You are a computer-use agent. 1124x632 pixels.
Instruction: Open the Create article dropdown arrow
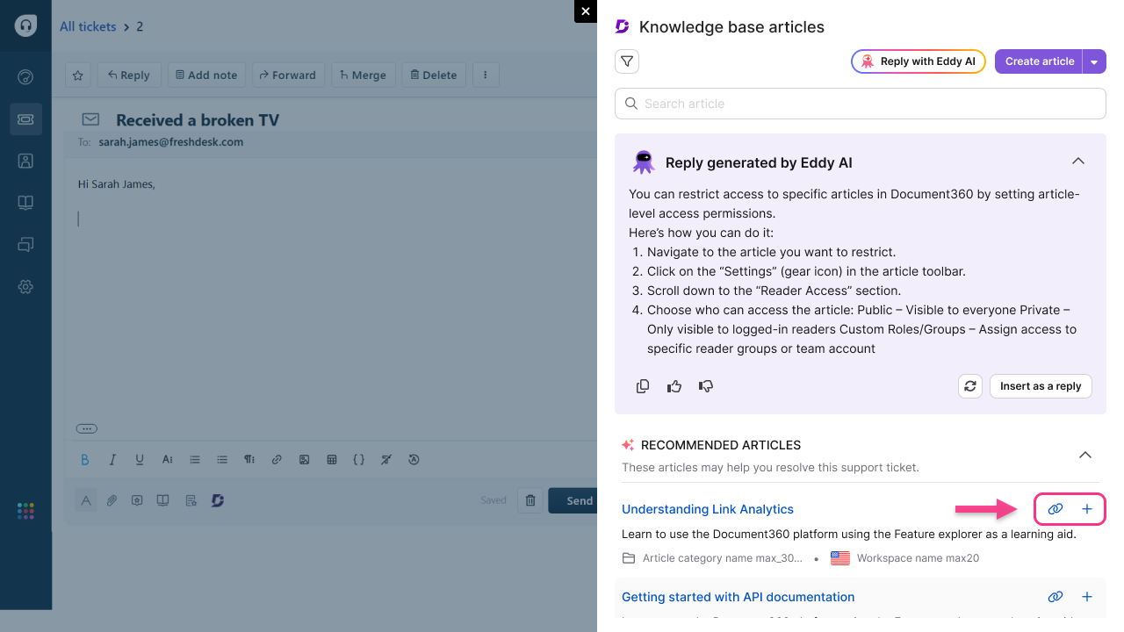point(1096,61)
